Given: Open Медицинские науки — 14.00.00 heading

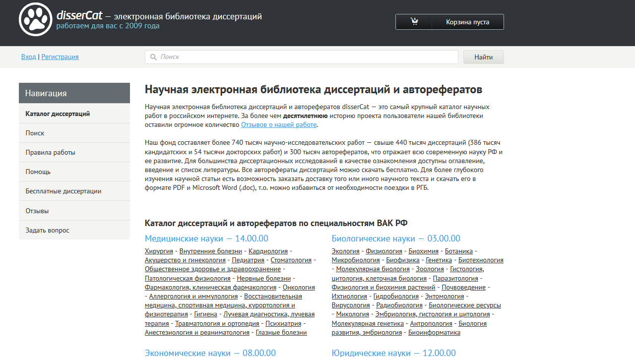Looking at the screenshot, I should pyautogui.click(x=206, y=238).
